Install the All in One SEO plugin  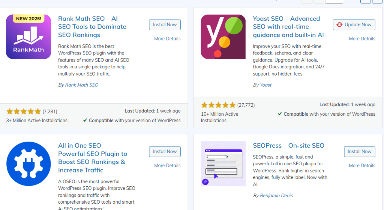coord(165,152)
